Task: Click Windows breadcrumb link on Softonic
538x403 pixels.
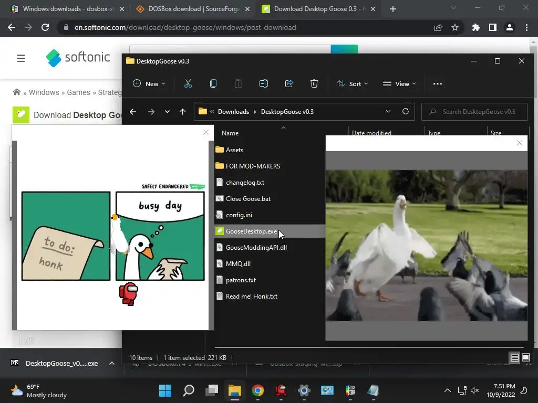Action: (44, 92)
